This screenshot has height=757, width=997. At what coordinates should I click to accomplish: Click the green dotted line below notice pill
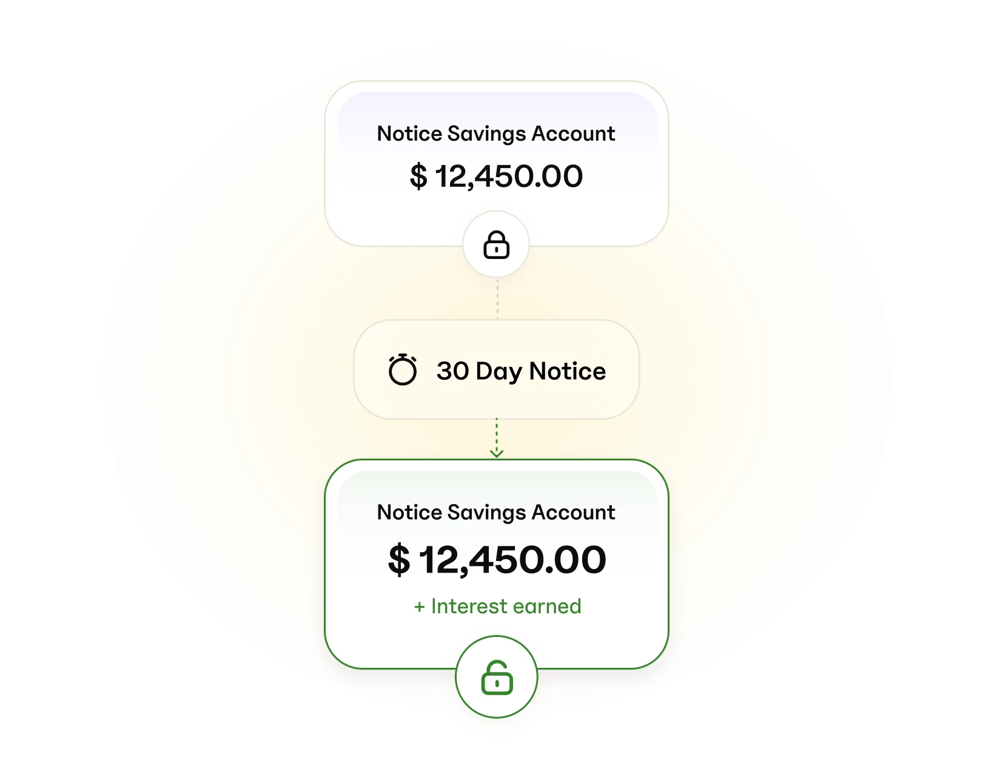coord(497,434)
